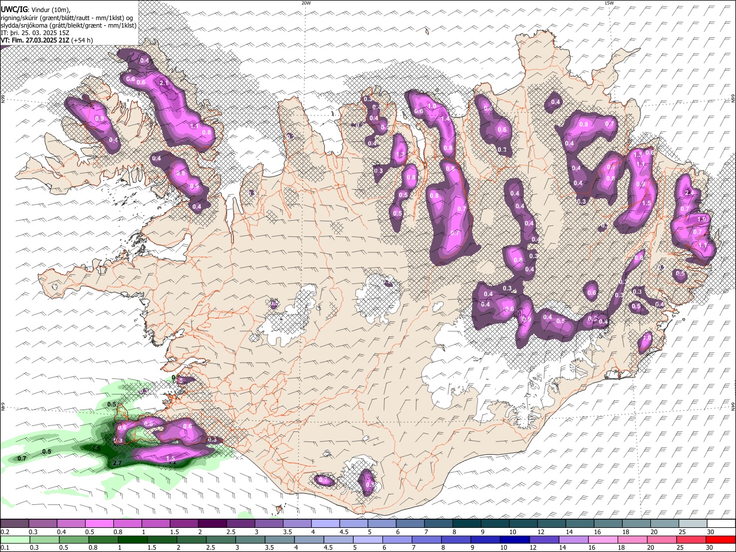The image size is (736, 552).
Task: Pick the snow scale swatch between 12 and 14
Action: click(x=551, y=523)
